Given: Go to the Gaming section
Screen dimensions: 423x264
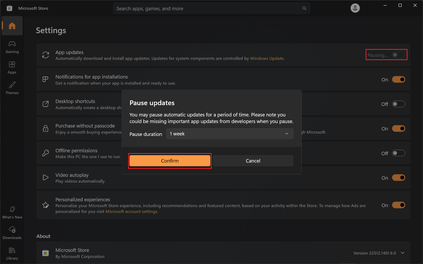Looking at the screenshot, I should click(x=12, y=47).
